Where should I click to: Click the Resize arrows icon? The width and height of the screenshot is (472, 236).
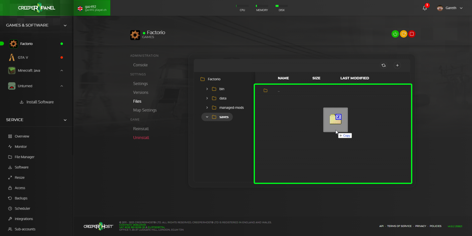[x=10, y=178]
